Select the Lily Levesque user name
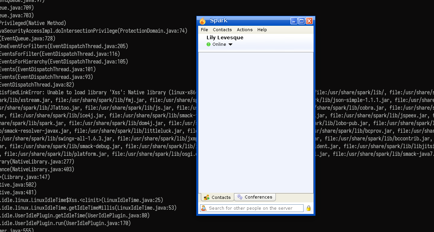434x232 pixels. click(225, 38)
